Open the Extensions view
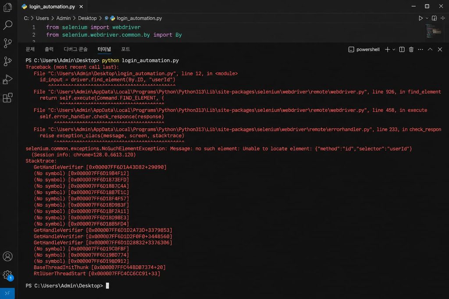Image resolution: width=449 pixels, height=299 pixels. (x=8, y=98)
